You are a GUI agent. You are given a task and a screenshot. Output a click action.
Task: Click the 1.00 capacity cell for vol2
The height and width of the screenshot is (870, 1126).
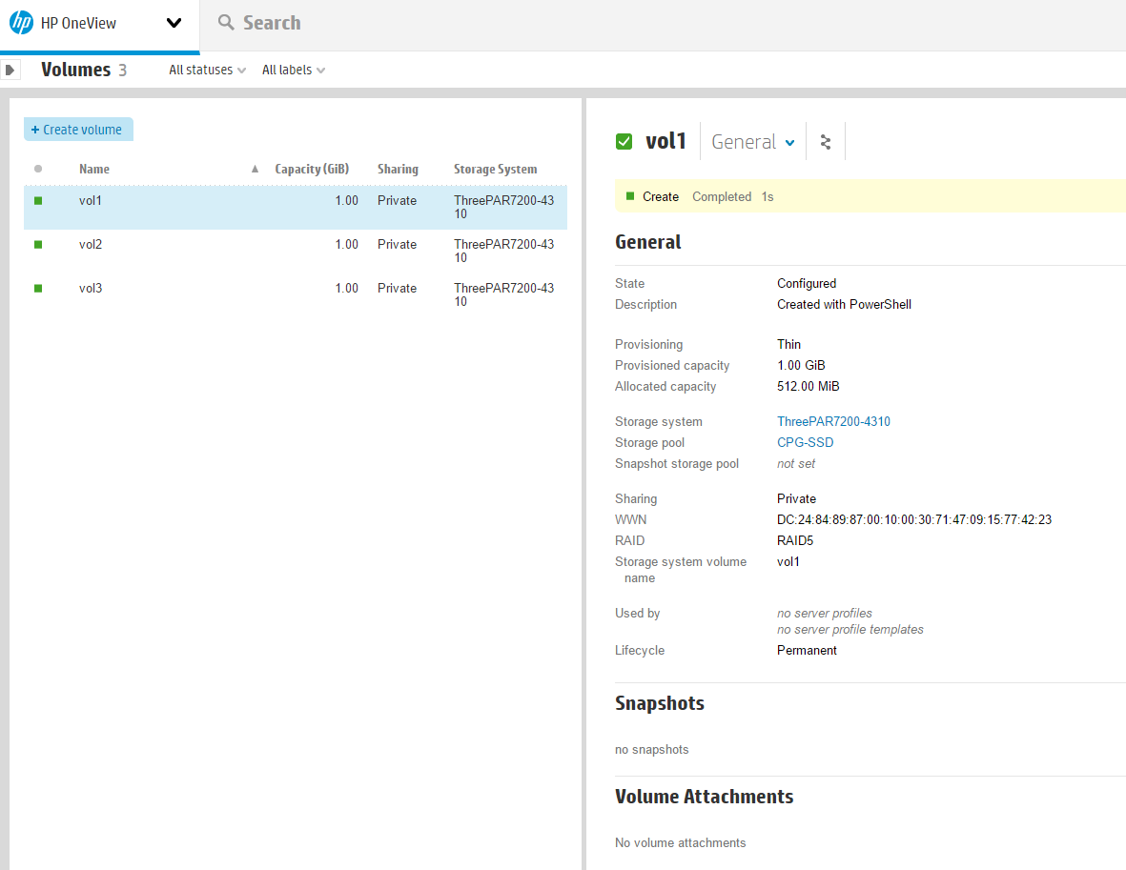point(346,244)
